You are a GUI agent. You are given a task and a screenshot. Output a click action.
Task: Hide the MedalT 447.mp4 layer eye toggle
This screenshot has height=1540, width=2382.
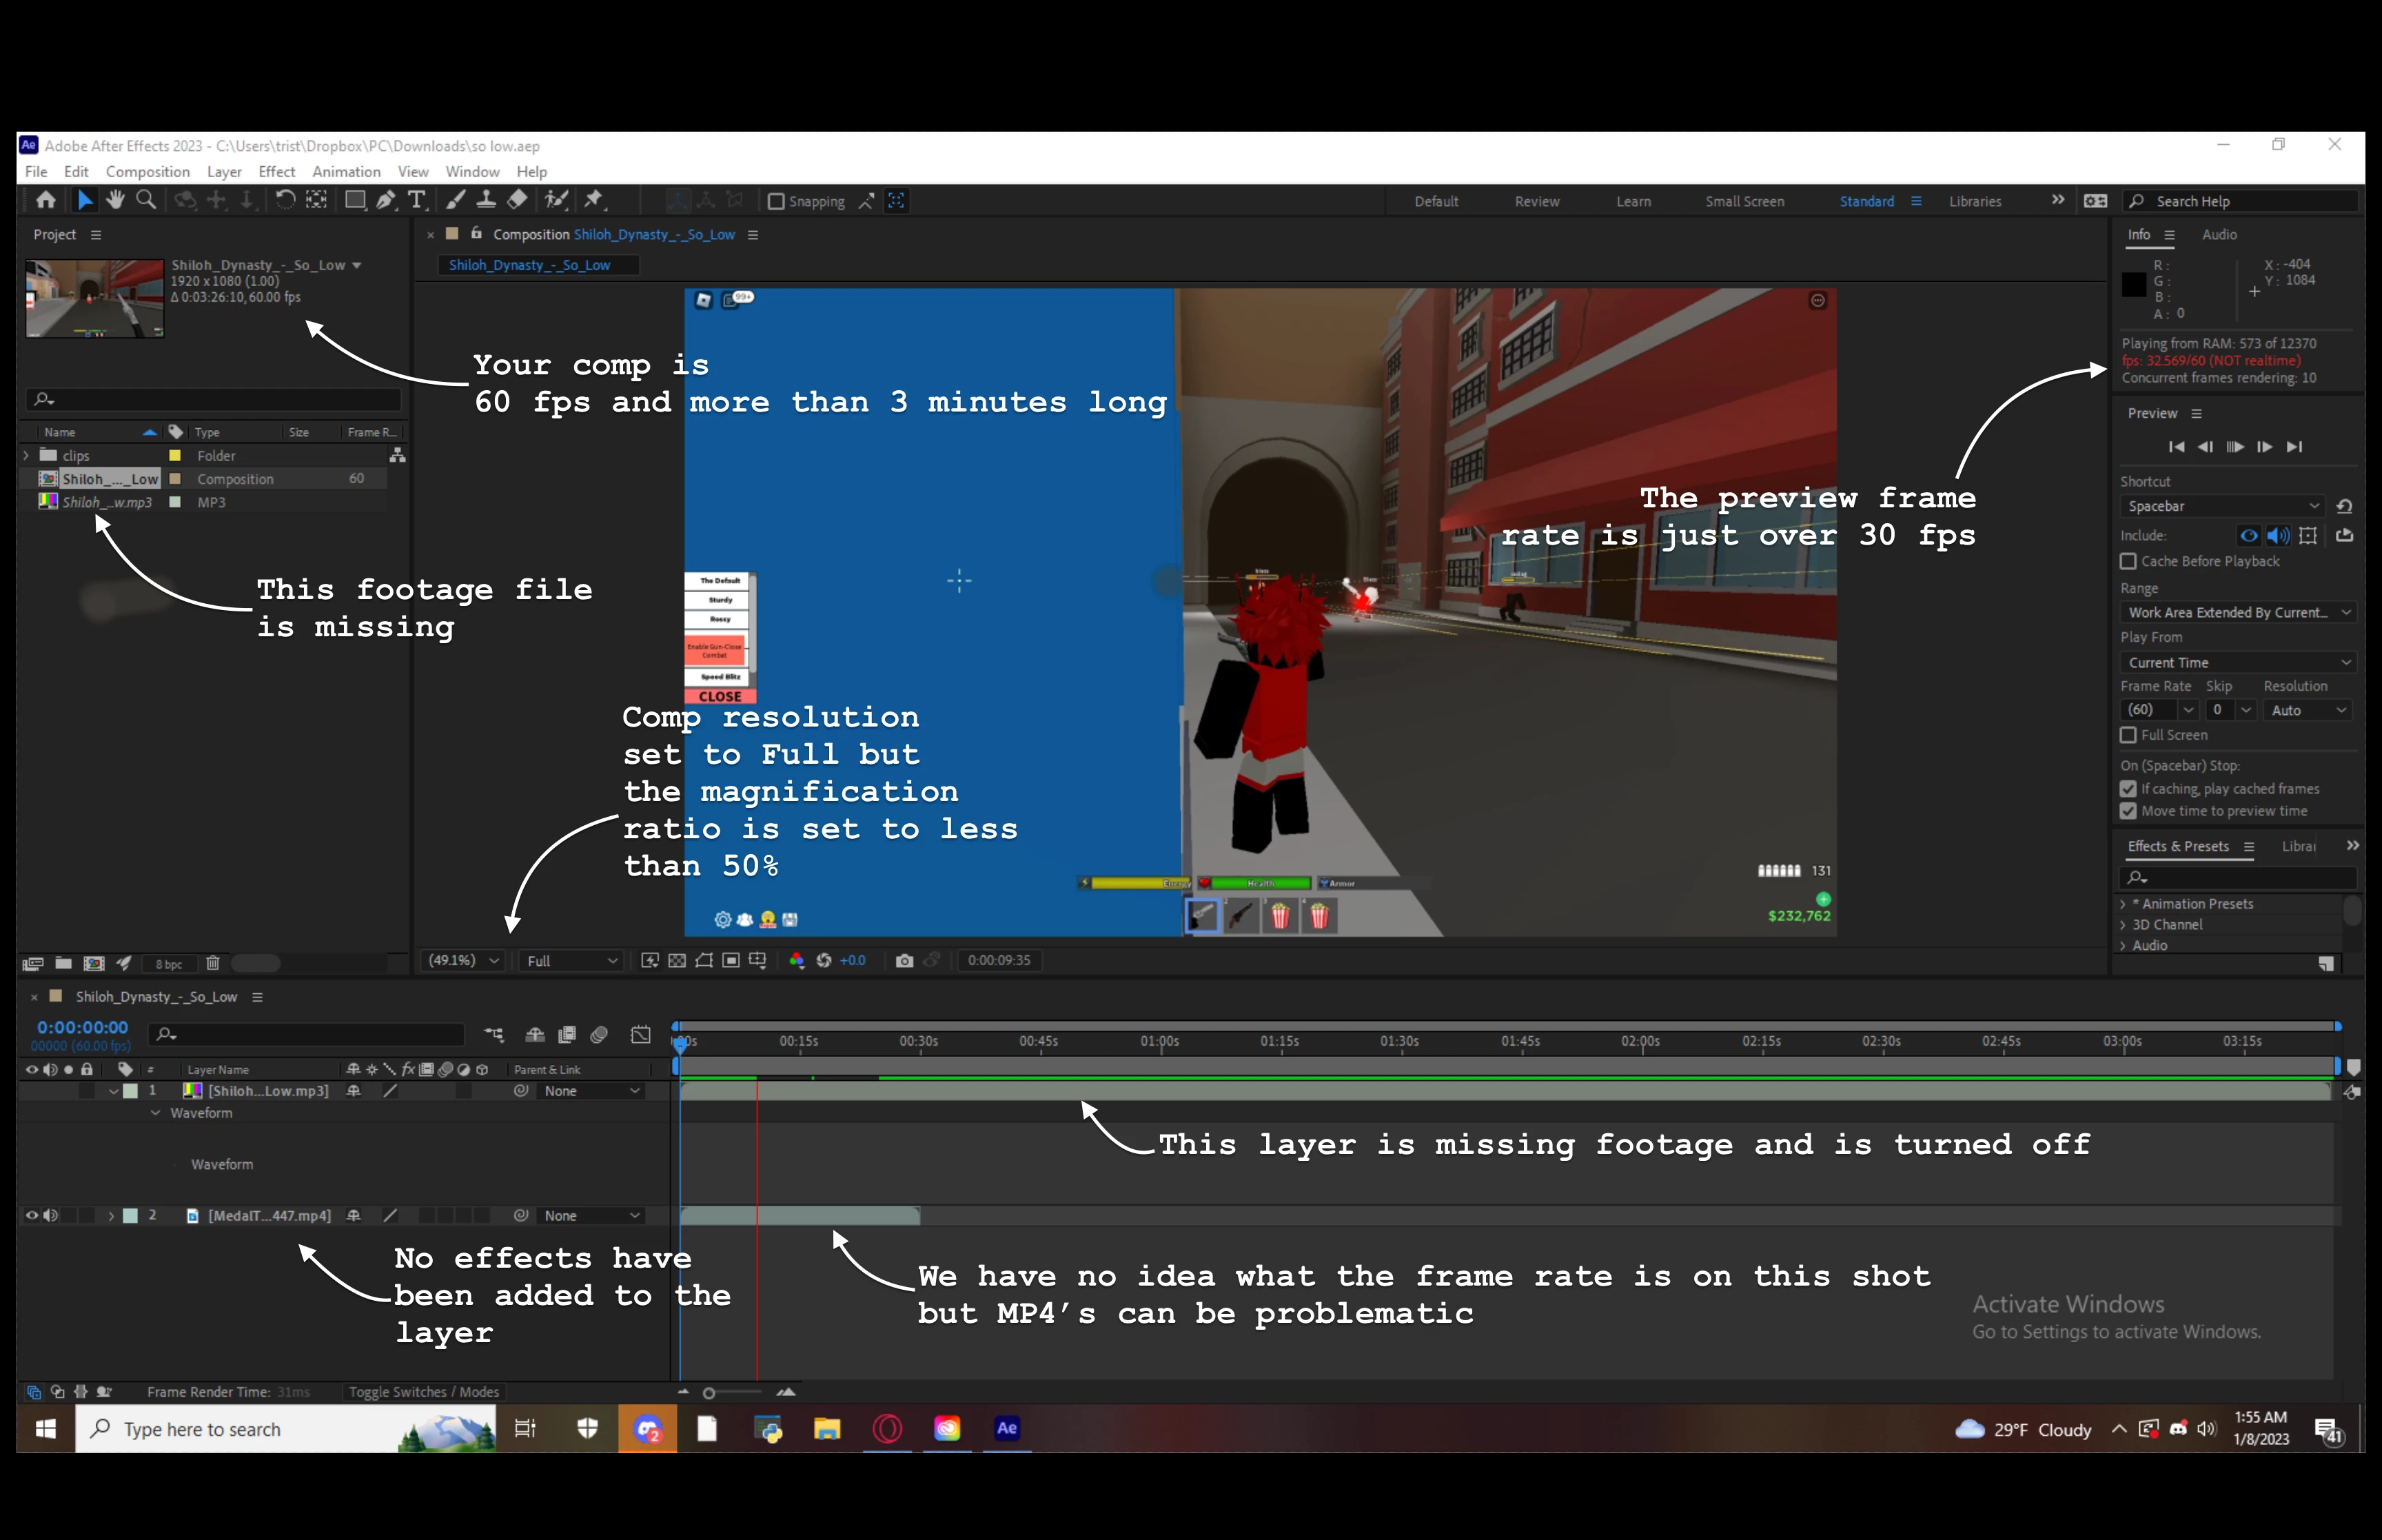pos(32,1216)
